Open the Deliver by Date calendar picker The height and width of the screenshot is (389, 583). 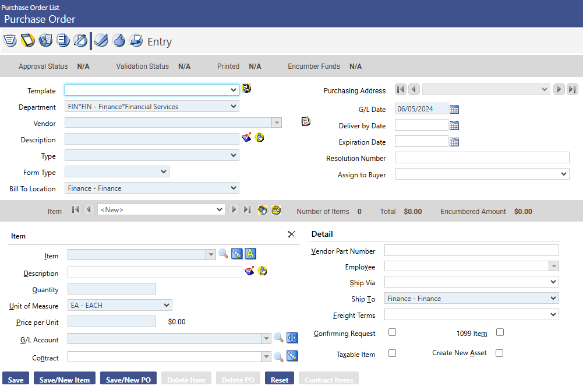tap(454, 125)
